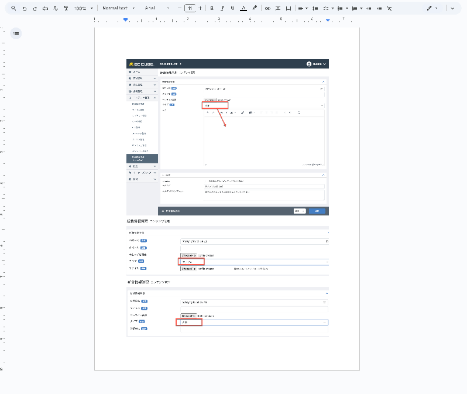Add a comment using the toolbar icon
This screenshot has height=394, width=467.
[x=278, y=8]
